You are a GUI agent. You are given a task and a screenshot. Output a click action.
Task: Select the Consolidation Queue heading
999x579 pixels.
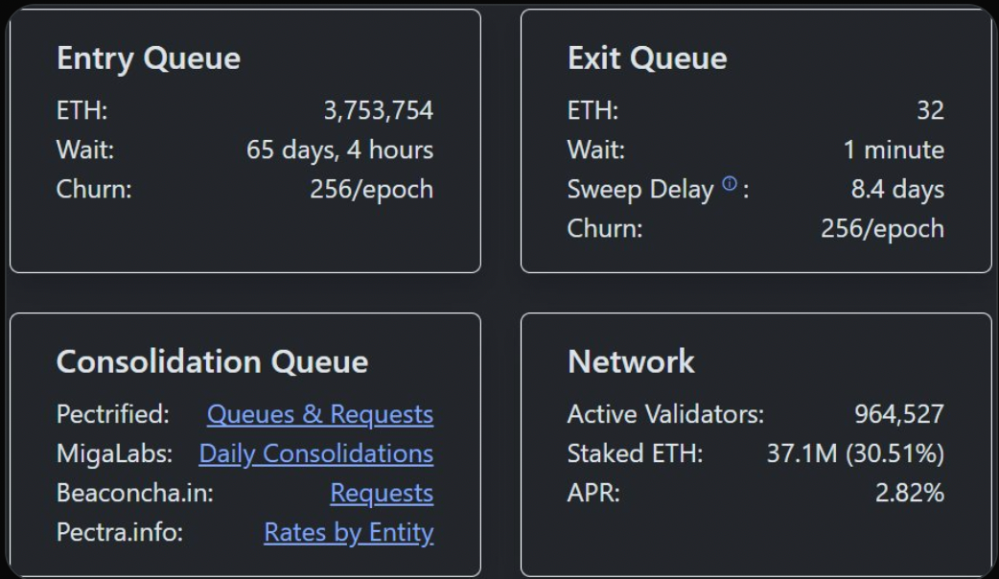(x=212, y=361)
